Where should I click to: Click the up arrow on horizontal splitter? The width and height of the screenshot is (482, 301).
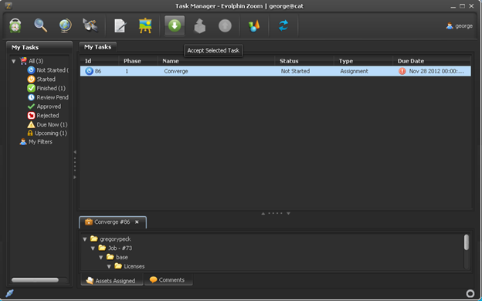263,214
